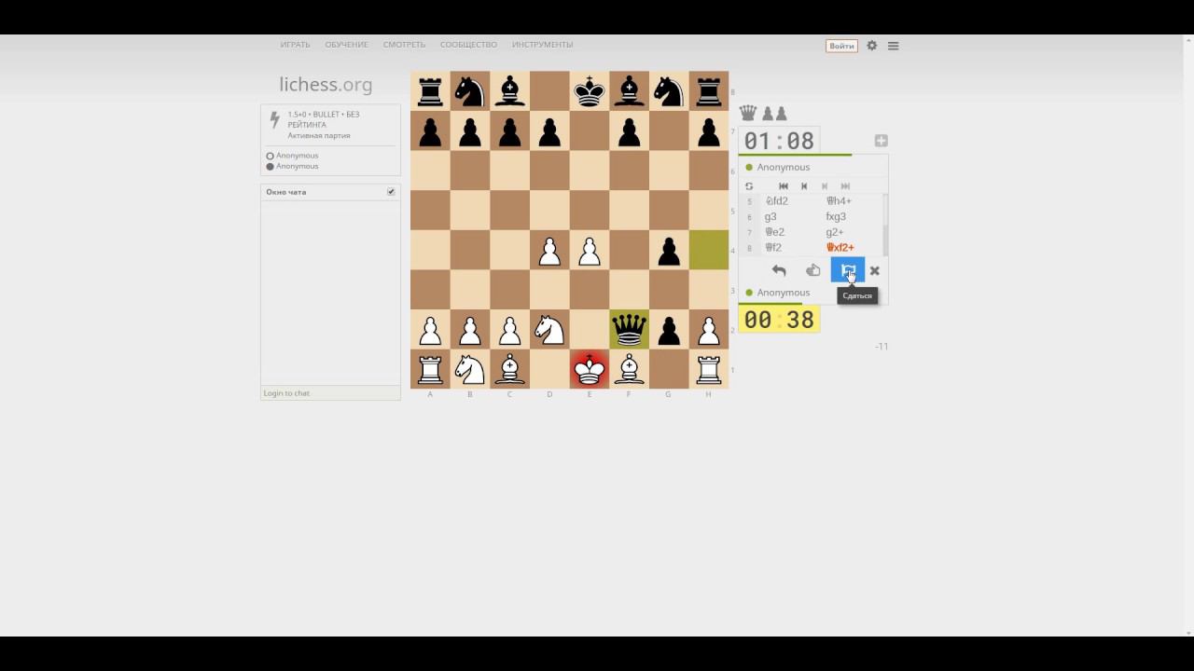The height and width of the screenshot is (671, 1194).
Task: Flip the board with the rotate icon
Action: pyautogui.click(x=749, y=186)
